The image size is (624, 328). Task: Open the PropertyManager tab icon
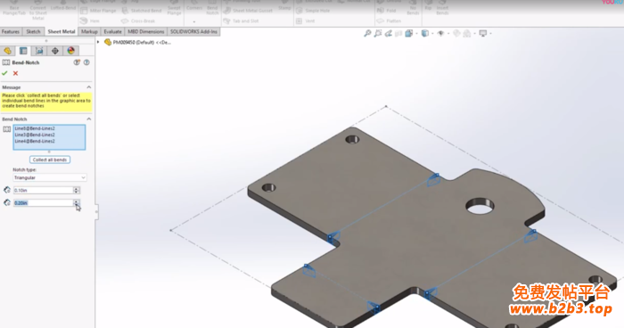click(x=23, y=51)
